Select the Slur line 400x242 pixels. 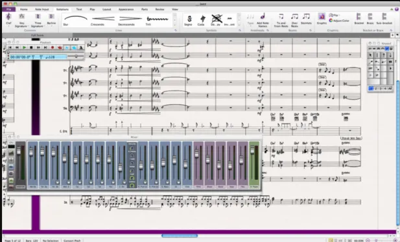[75, 20]
